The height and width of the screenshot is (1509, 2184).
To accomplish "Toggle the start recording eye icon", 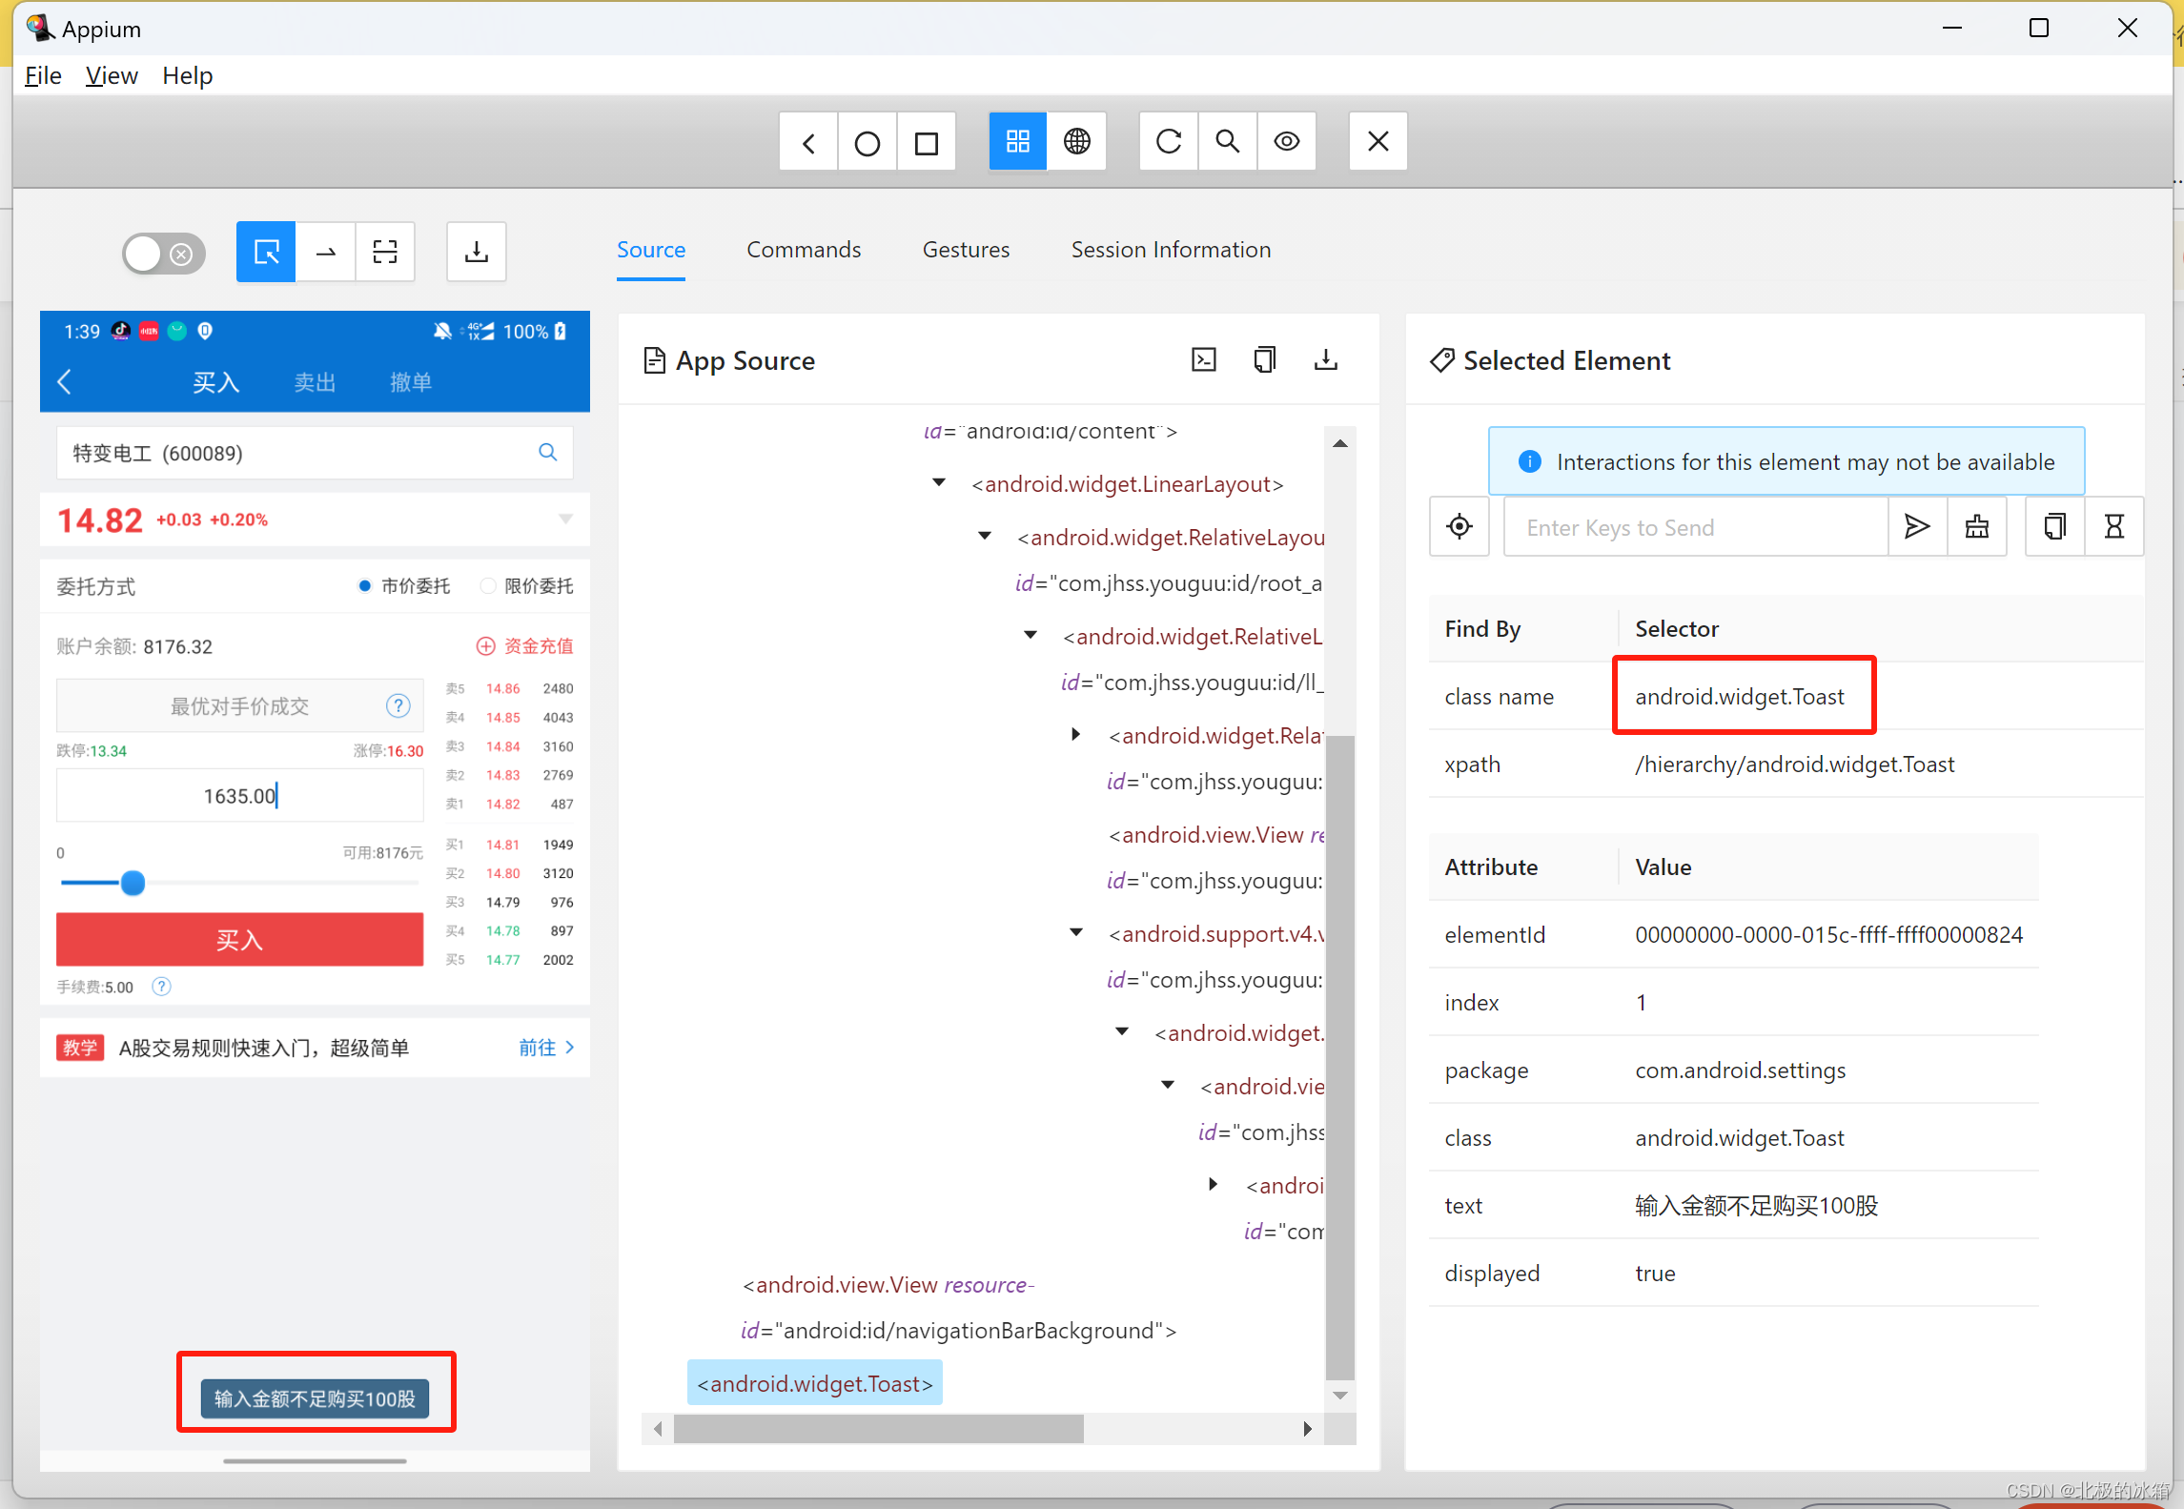I will point(1287,142).
